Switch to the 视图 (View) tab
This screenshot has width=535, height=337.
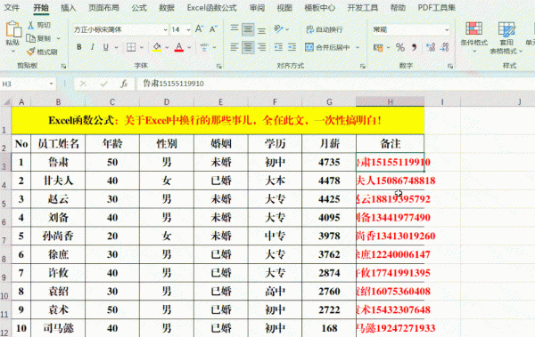284,7
